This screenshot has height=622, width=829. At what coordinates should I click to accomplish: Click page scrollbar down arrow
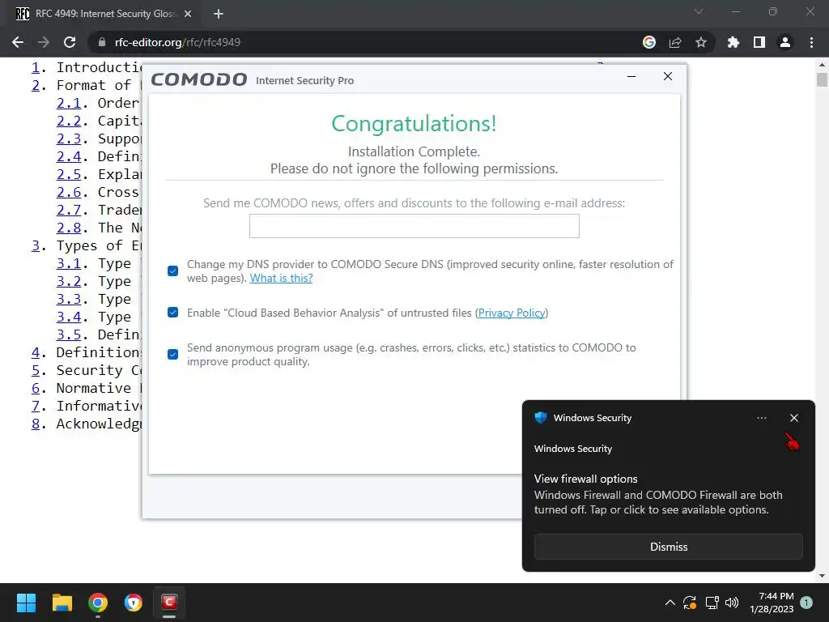coord(822,576)
